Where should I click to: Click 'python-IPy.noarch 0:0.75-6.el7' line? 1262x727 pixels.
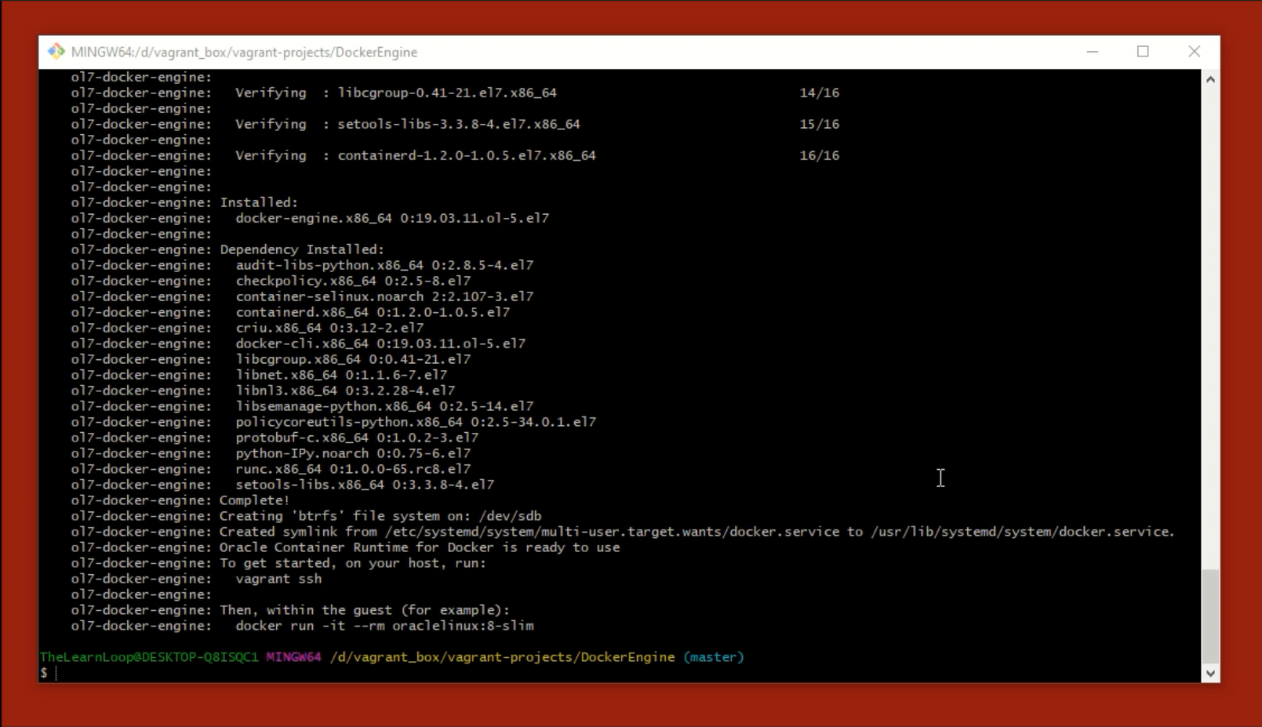click(x=353, y=453)
